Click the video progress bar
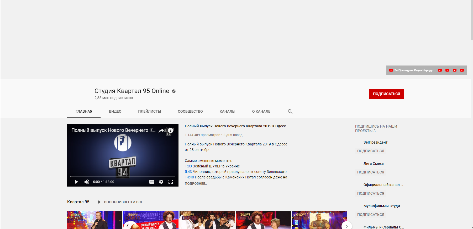The width and height of the screenshot is (473, 229). 123,177
